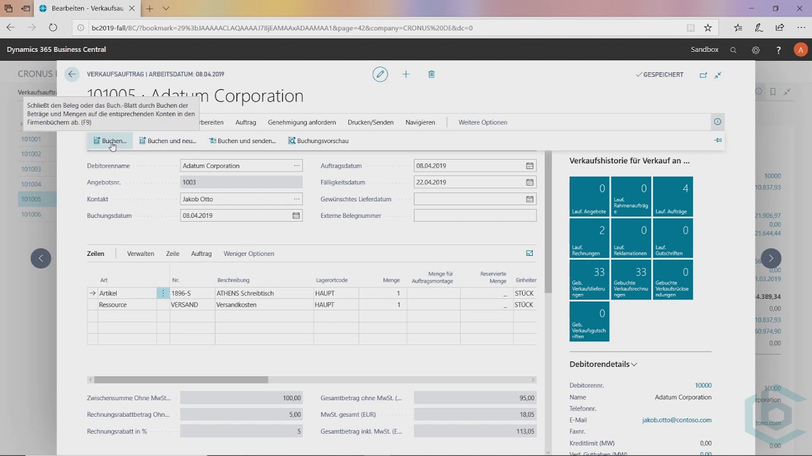Refresh the browser page
Screen dimensions: 812x456
pyautogui.click(x=53, y=28)
